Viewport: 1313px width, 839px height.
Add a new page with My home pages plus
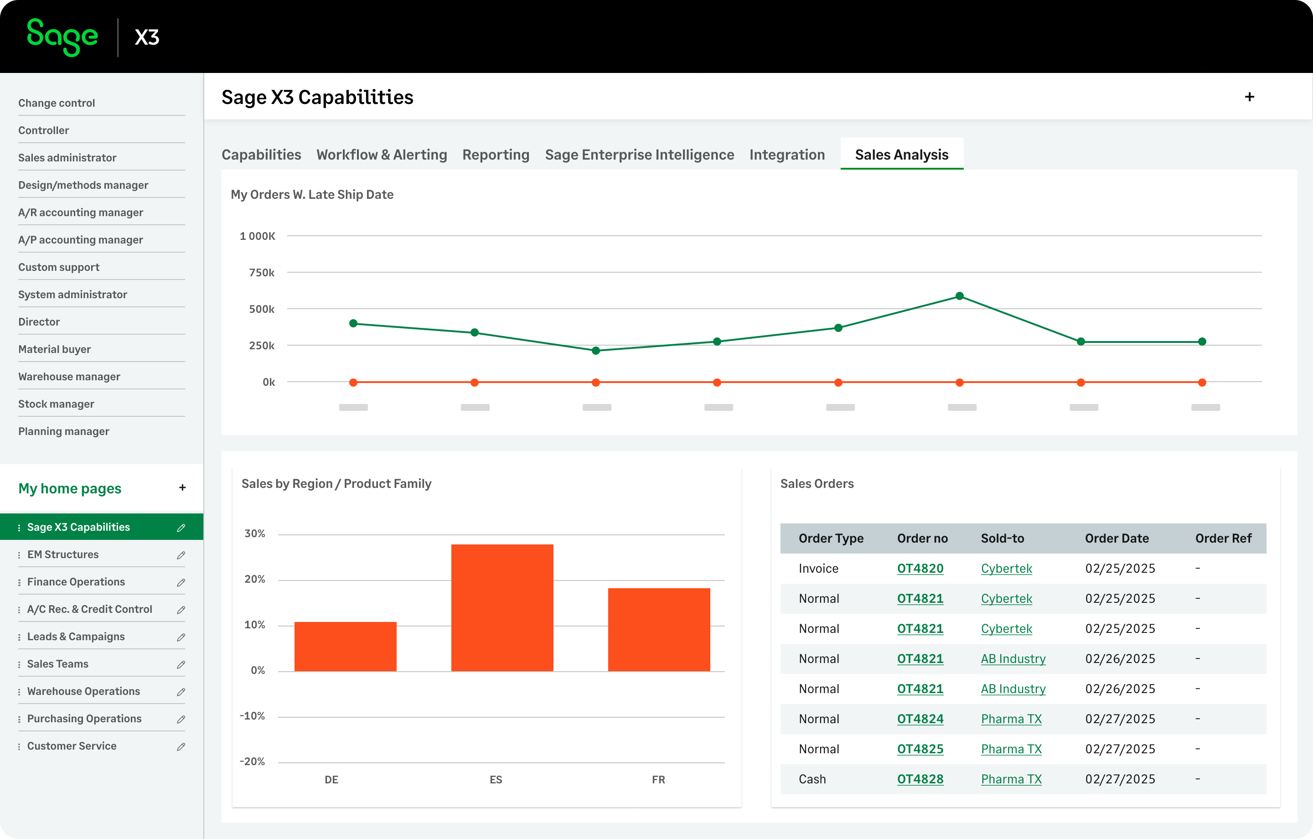[182, 488]
